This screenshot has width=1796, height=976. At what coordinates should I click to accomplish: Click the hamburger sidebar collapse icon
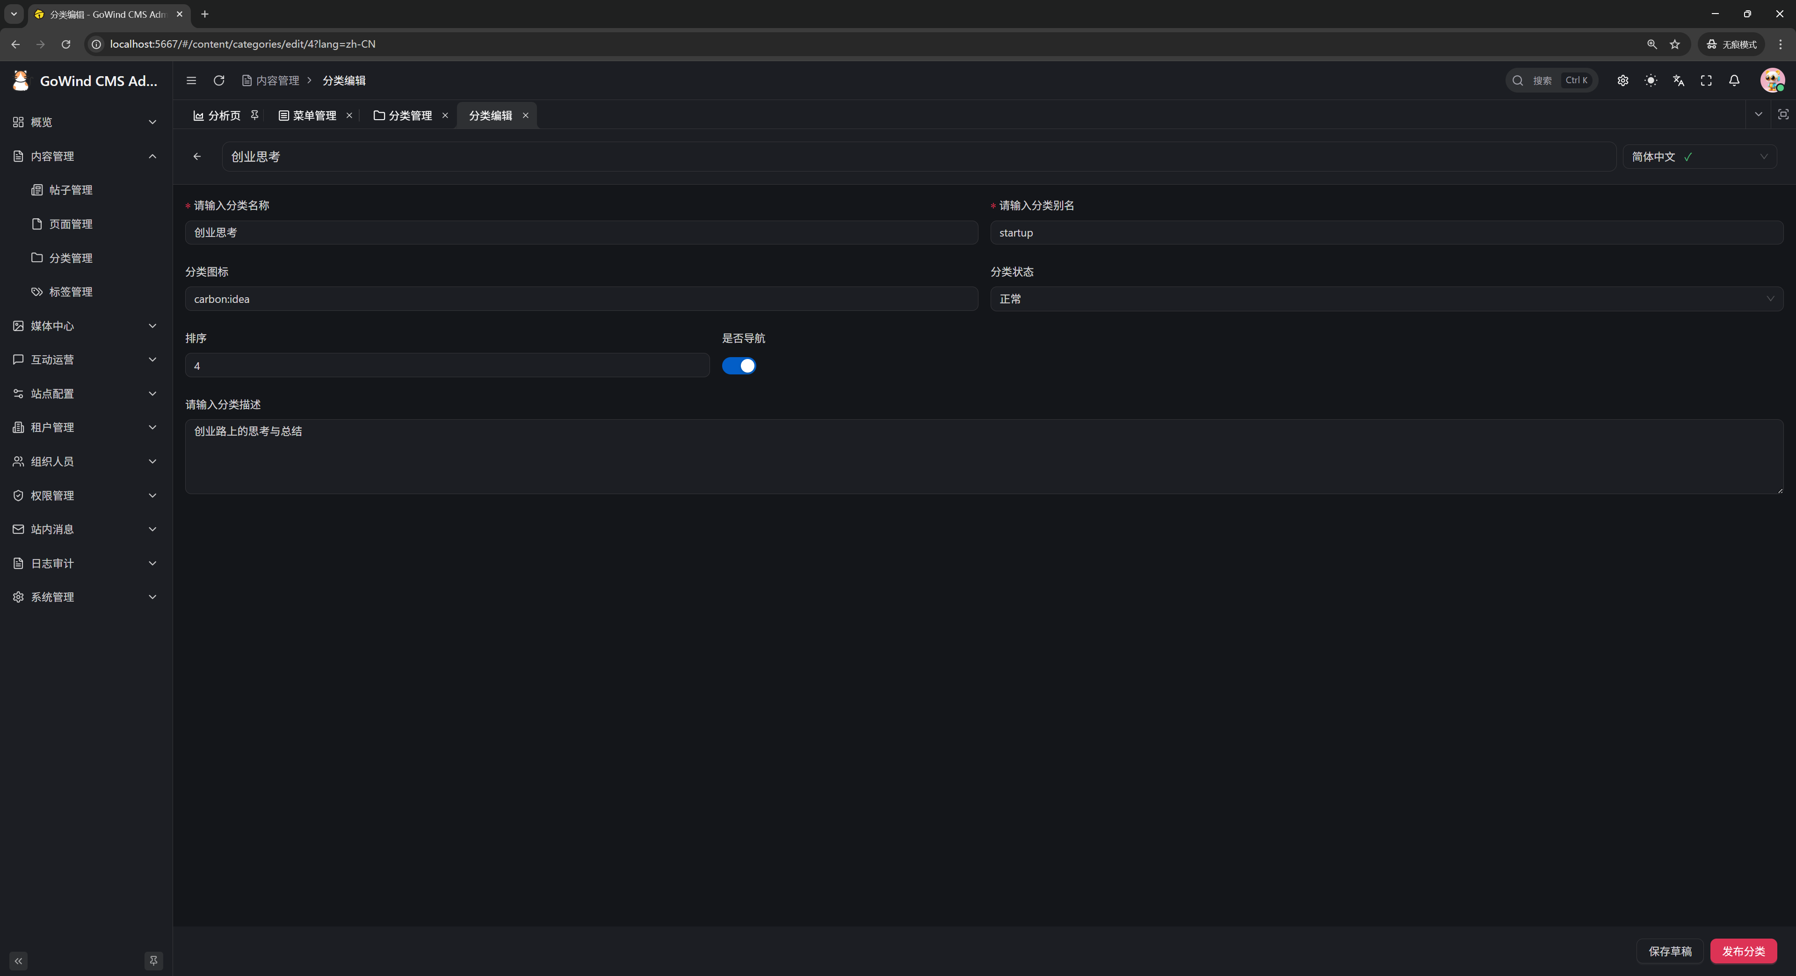191,81
